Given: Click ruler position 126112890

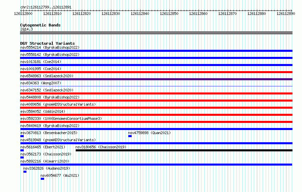Looking at the screenshot, I should click(x=286, y=14).
